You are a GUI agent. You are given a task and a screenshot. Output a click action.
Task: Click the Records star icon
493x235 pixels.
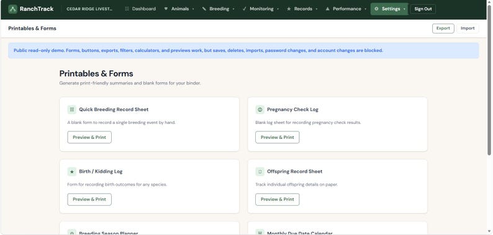coord(289,9)
